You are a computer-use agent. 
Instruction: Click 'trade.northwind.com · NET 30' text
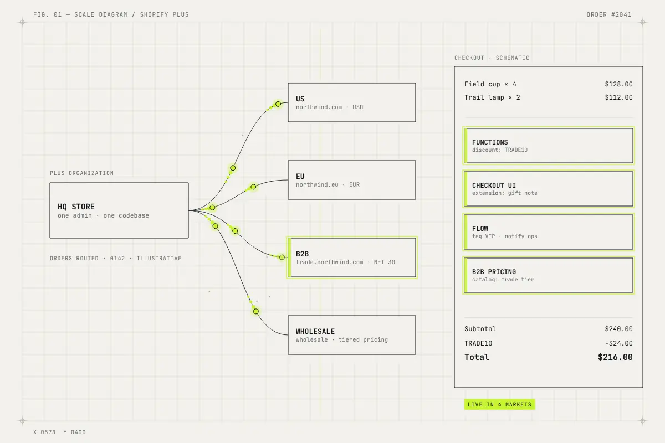(345, 262)
